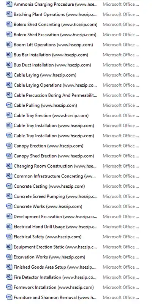Select the 'Canopy Shed Erection' file name
Viewport: 152px width, 304px height.
[x=54, y=156]
